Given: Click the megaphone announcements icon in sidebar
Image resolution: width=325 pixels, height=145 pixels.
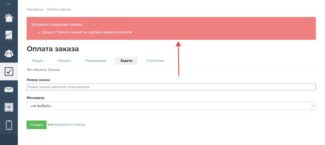Looking at the screenshot, I should 9,4.
